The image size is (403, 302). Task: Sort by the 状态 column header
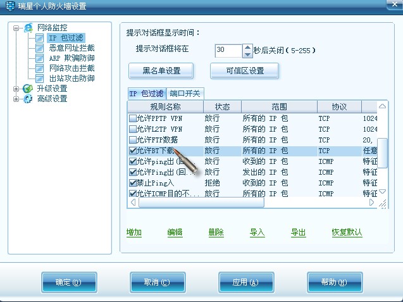(x=222, y=107)
